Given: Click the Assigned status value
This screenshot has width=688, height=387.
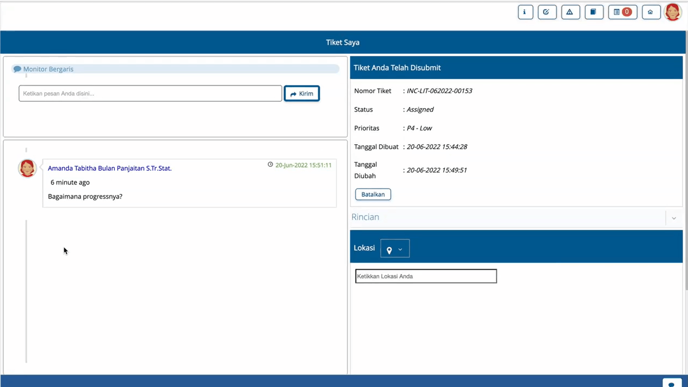Looking at the screenshot, I should tap(420, 110).
